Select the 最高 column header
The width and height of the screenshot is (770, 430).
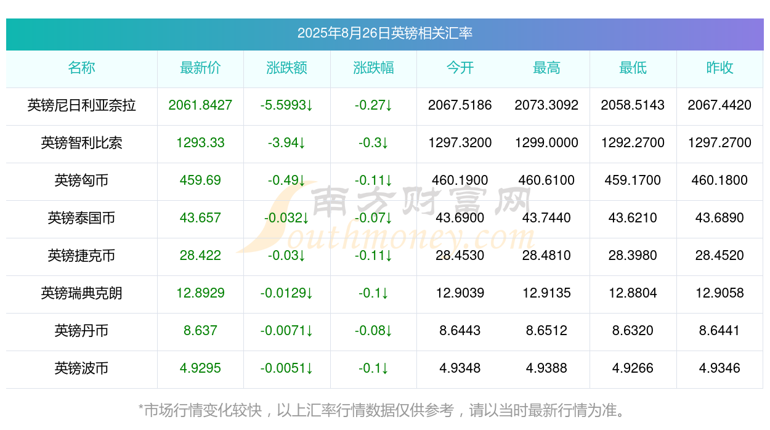click(x=546, y=68)
